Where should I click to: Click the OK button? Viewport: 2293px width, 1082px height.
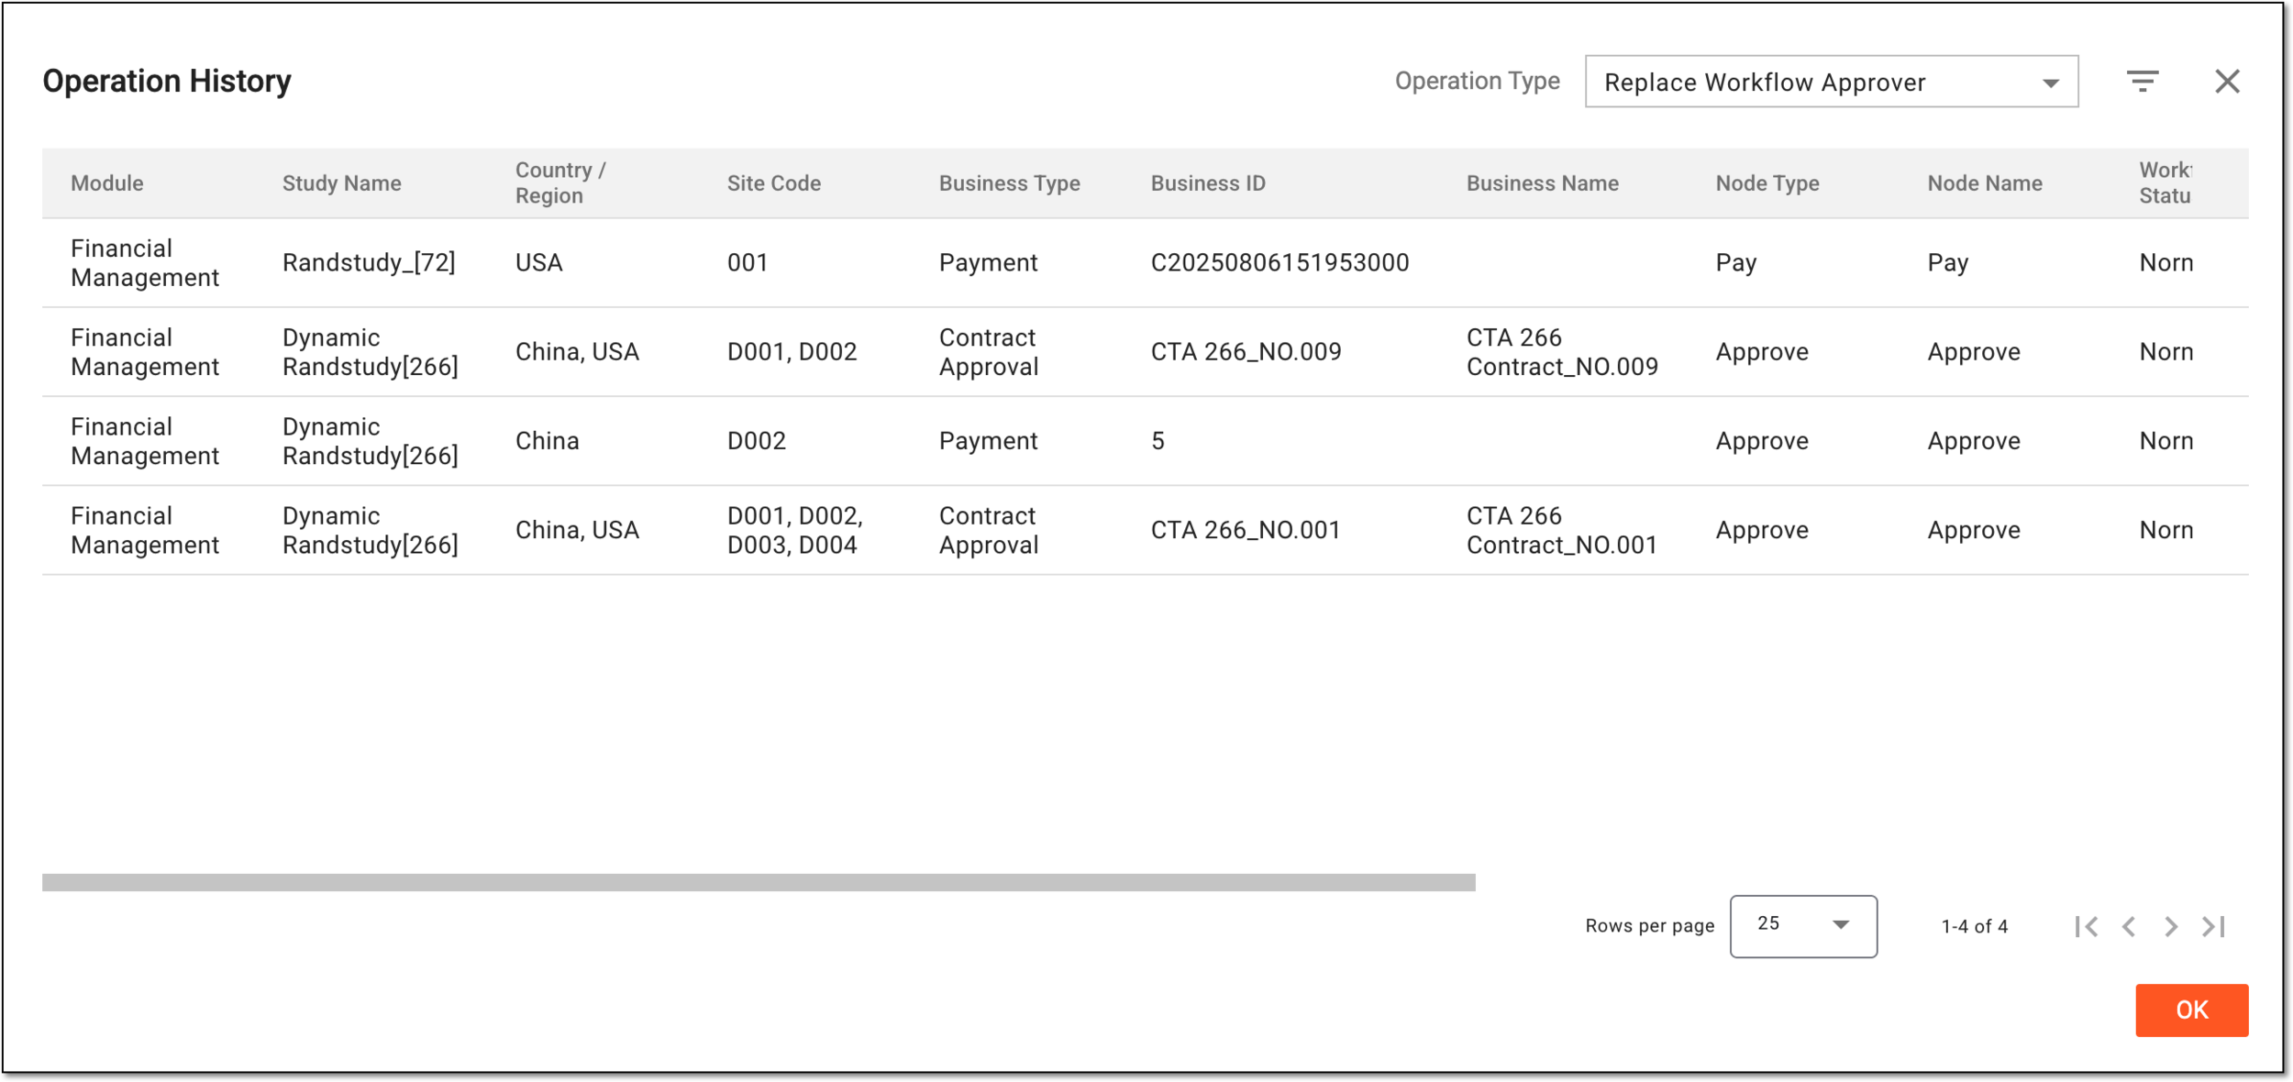tap(2191, 1010)
